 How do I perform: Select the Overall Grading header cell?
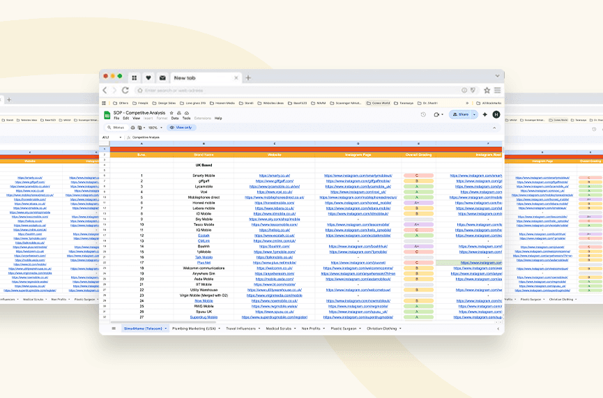pos(418,155)
